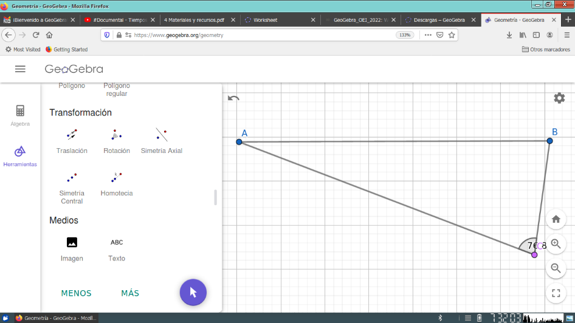Select the Homotecia tool
The width and height of the screenshot is (575, 323).
point(117,184)
